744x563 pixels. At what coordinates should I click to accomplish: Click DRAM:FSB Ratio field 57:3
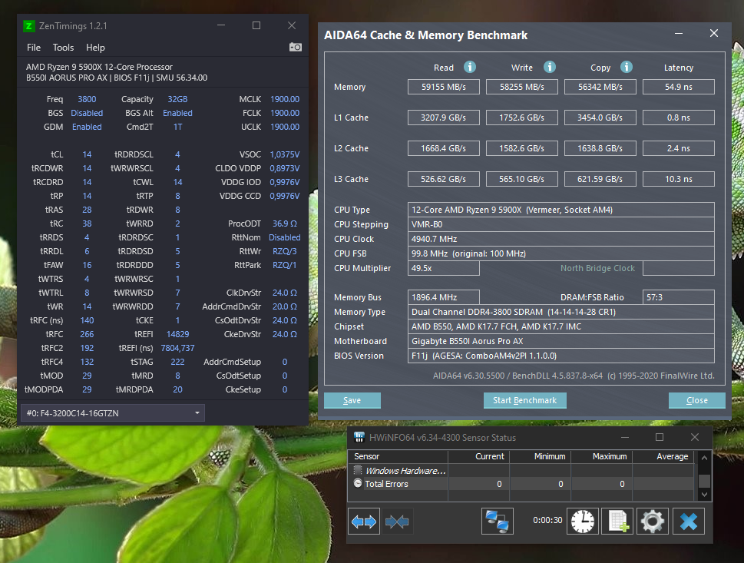[x=679, y=297]
